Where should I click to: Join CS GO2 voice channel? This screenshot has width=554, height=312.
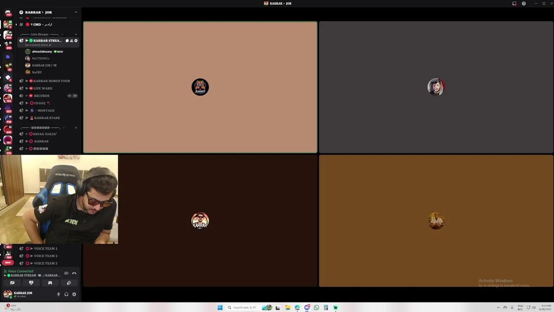point(48,103)
